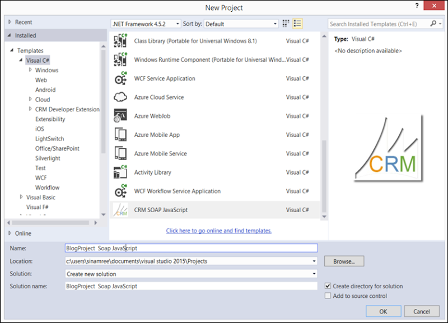Click the Azure Cloud Service cloud icon
Screen dimensions: 448x323
point(120,97)
